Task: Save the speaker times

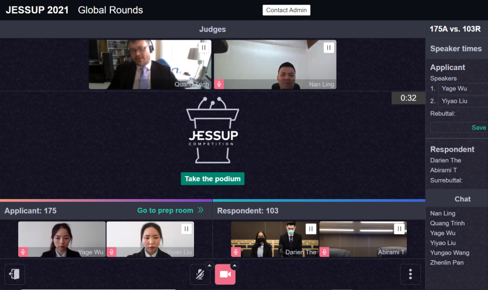Action: coord(479,127)
